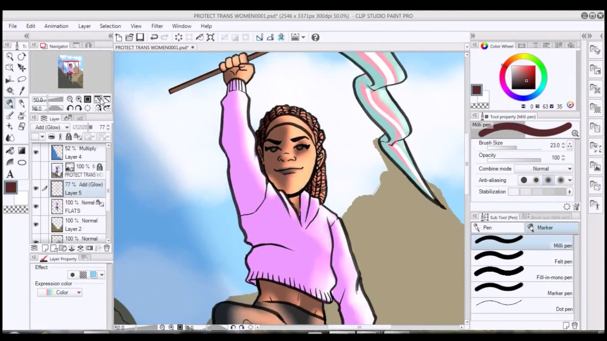Open a file from toolbar
Screen dimensions: 607x341
tap(129, 37)
